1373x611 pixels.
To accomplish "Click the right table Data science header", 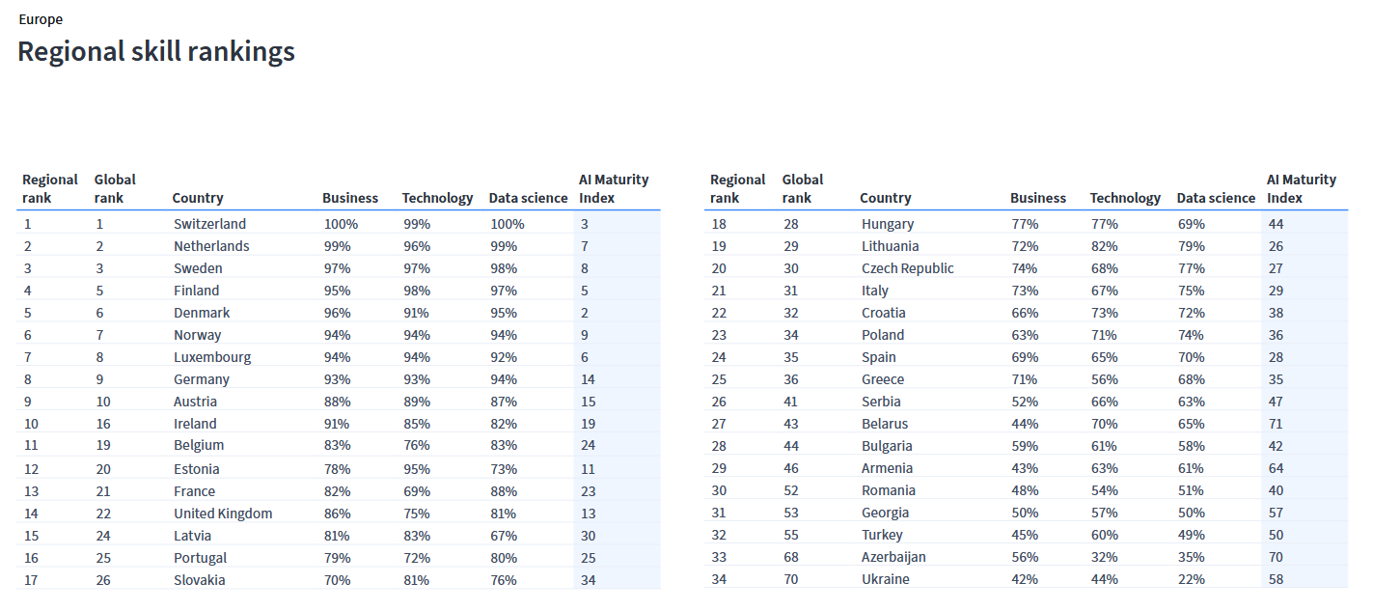I will pyautogui.click(x=1217, y=198).
